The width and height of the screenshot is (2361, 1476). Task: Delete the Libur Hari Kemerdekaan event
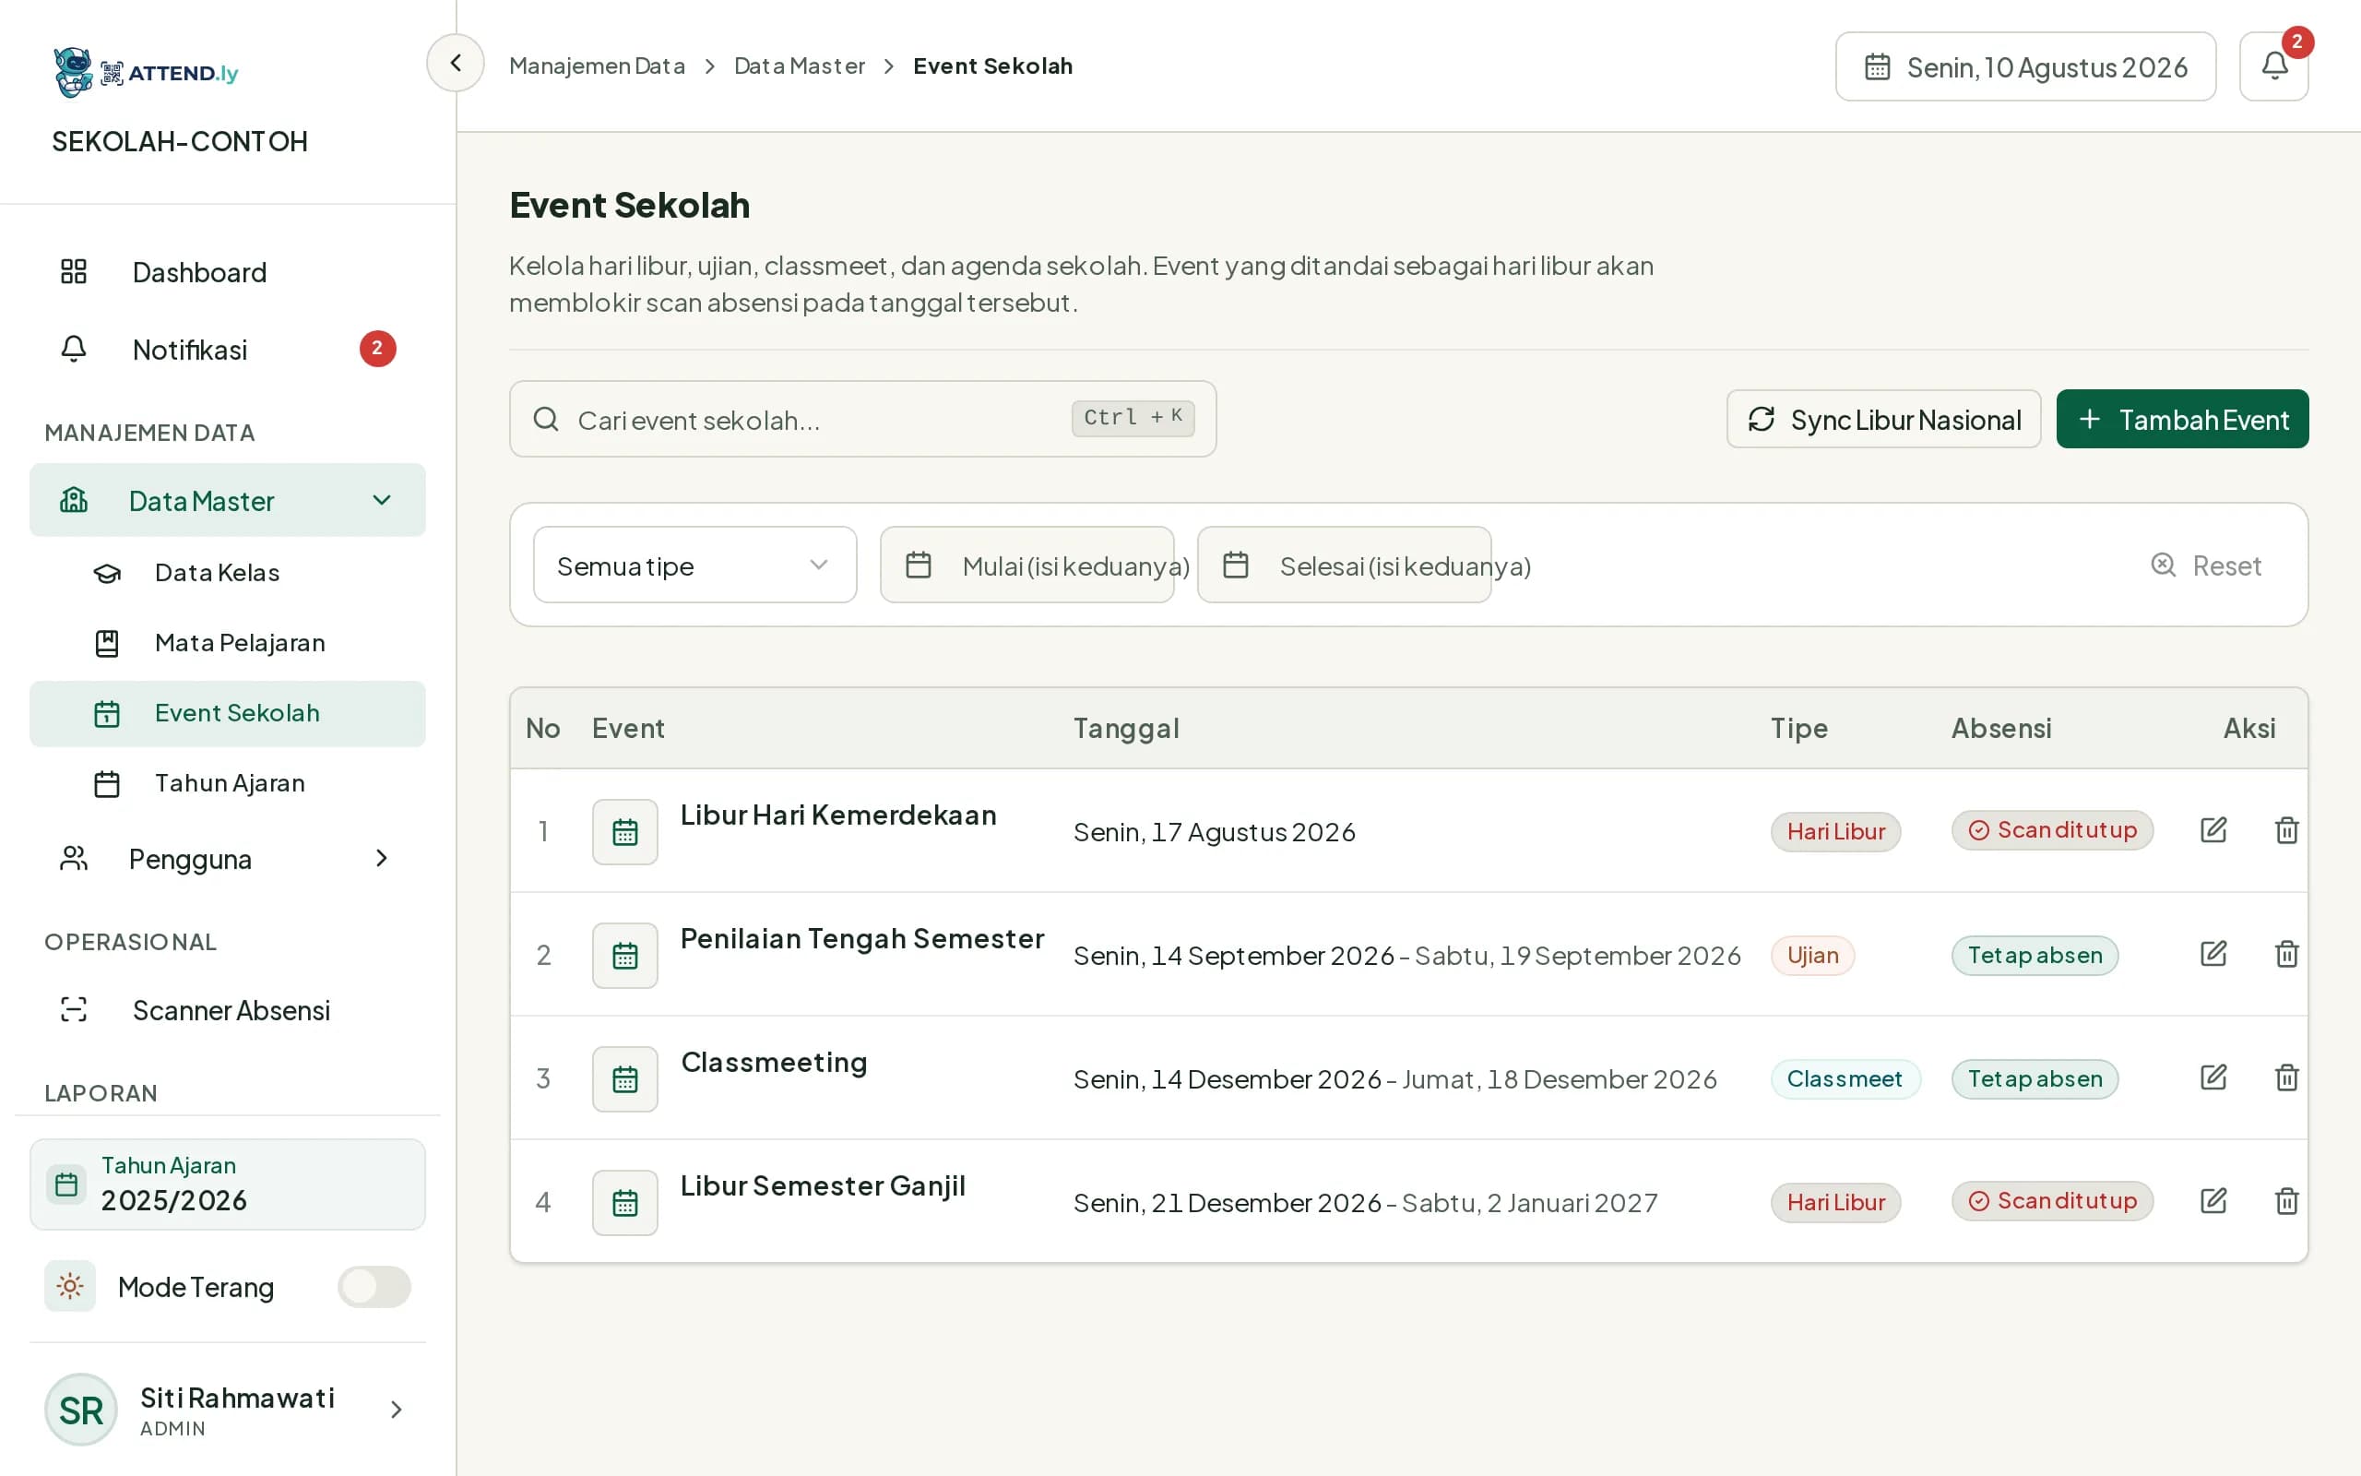click(x=2286, y=829)
